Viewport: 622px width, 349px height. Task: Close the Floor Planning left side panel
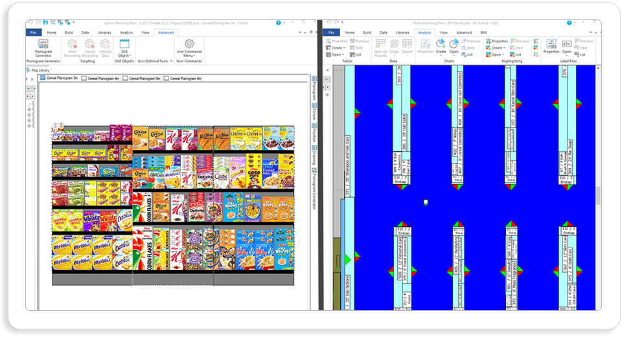tap(327, 70)
